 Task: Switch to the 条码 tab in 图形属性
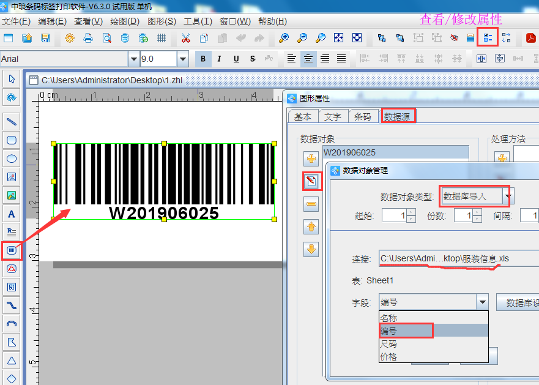tap(364, 116)
